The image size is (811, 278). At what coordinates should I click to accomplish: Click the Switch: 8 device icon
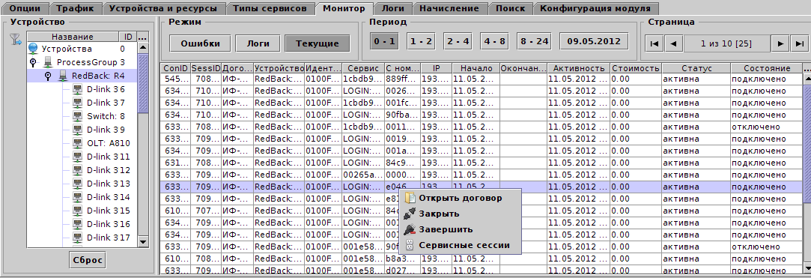point(78,116)
